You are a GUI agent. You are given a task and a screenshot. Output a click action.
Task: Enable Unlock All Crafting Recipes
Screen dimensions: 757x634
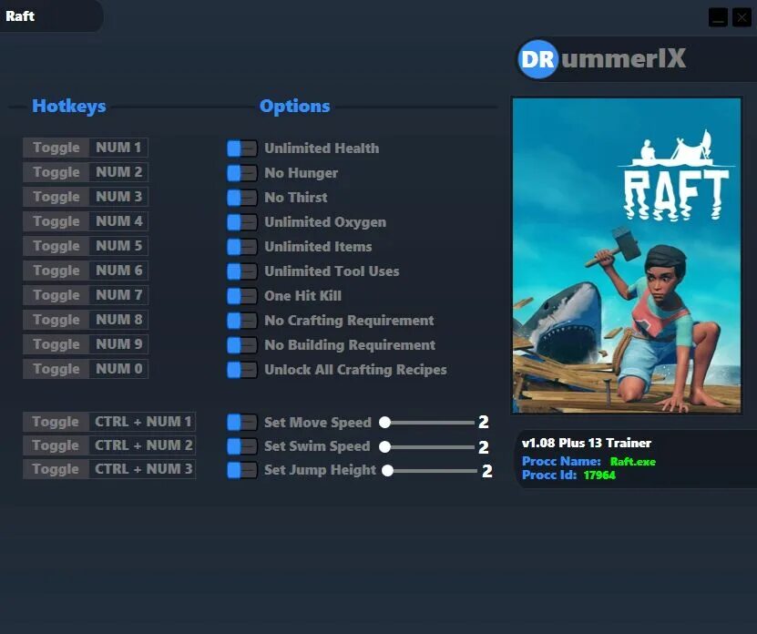tap(242, 370)
